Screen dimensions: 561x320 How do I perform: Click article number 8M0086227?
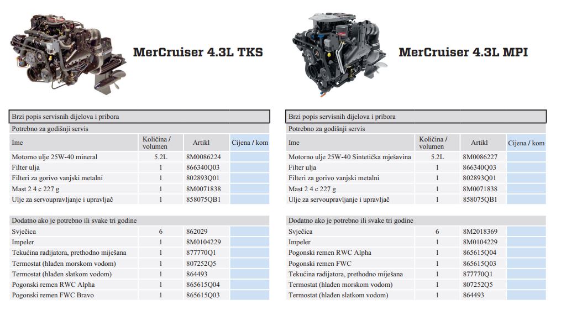coord(480,157)
